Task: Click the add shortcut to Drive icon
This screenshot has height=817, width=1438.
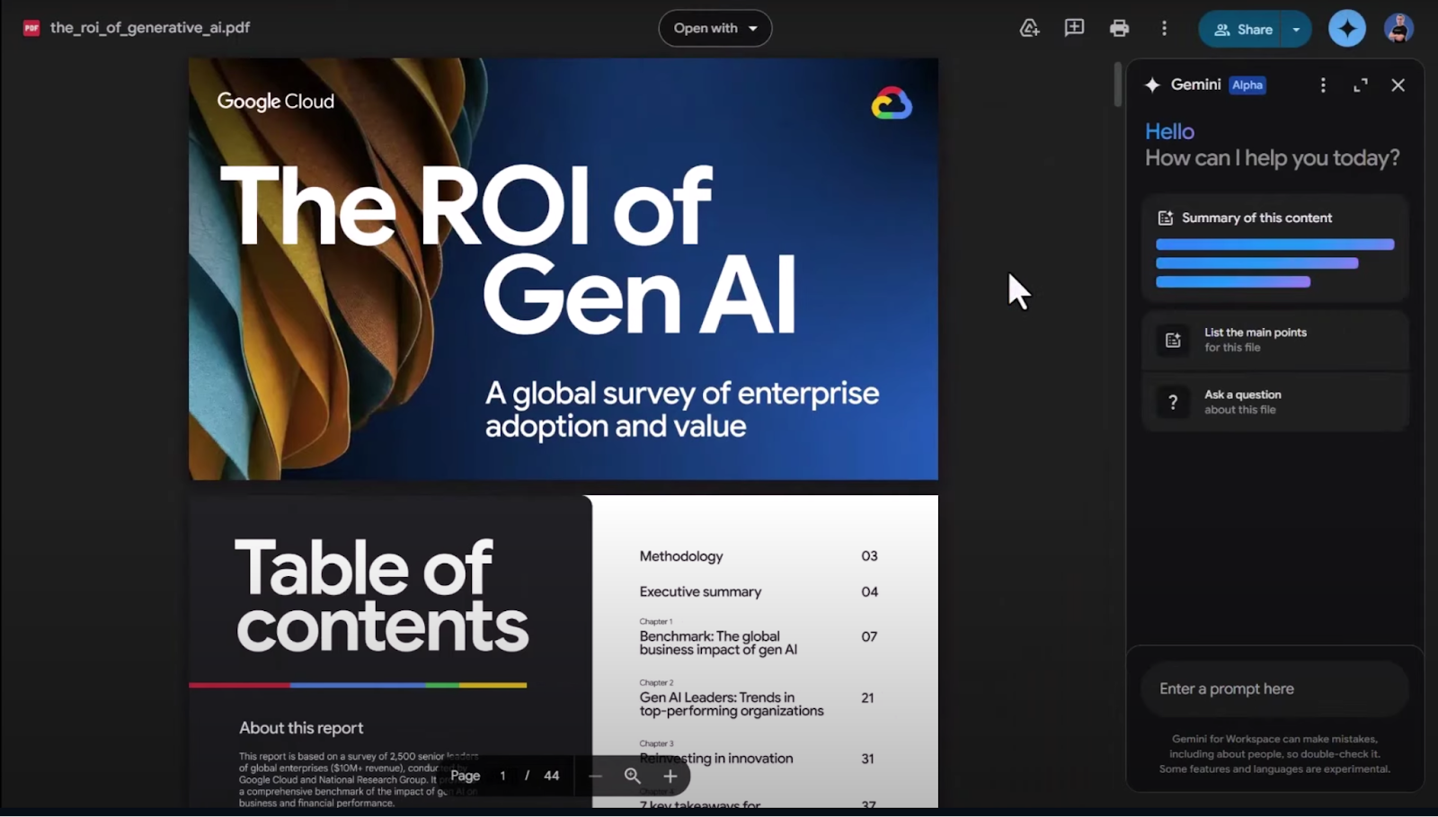Action: coord(1029,28)
